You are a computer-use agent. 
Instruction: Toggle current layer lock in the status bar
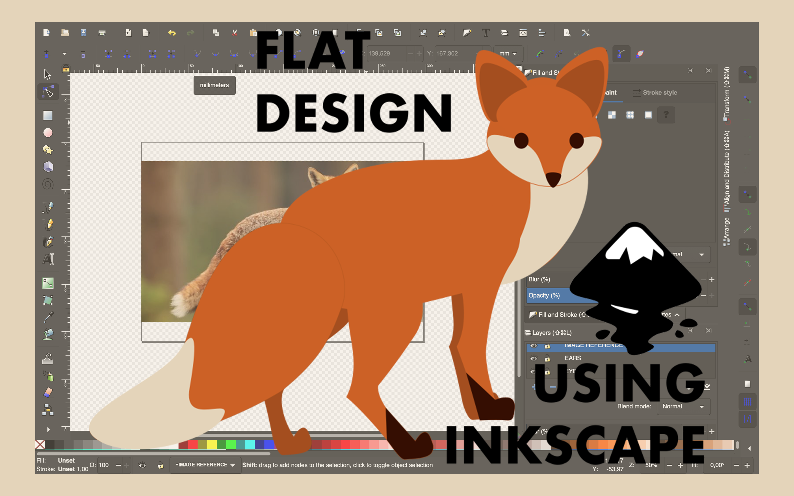[x=160, y=465]
